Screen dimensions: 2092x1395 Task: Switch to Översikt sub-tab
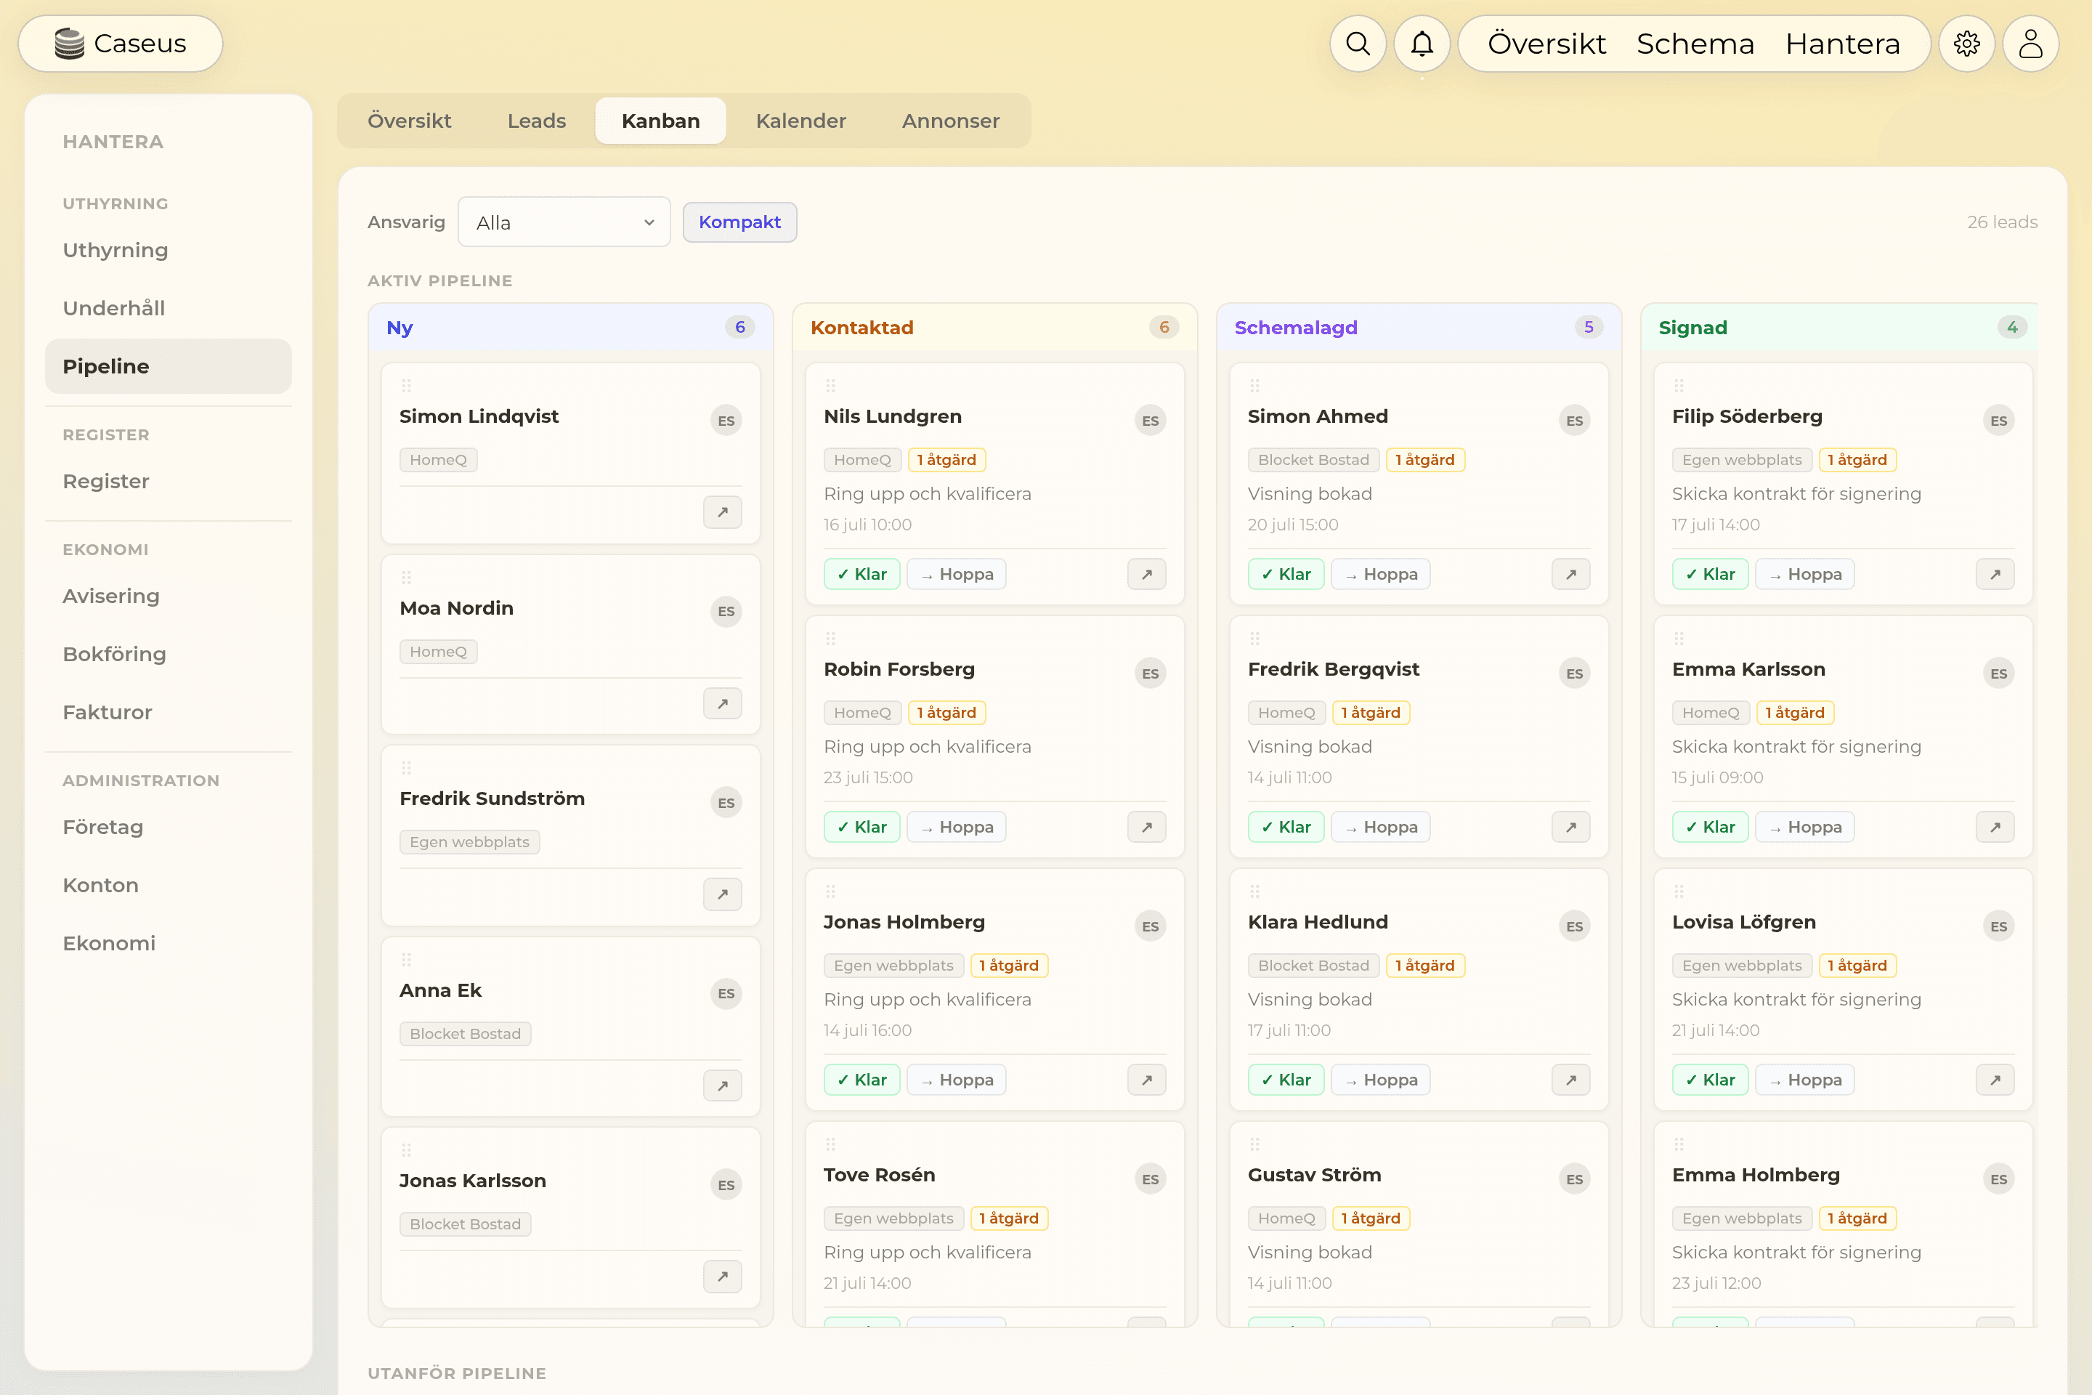click(x=409, y=120)
